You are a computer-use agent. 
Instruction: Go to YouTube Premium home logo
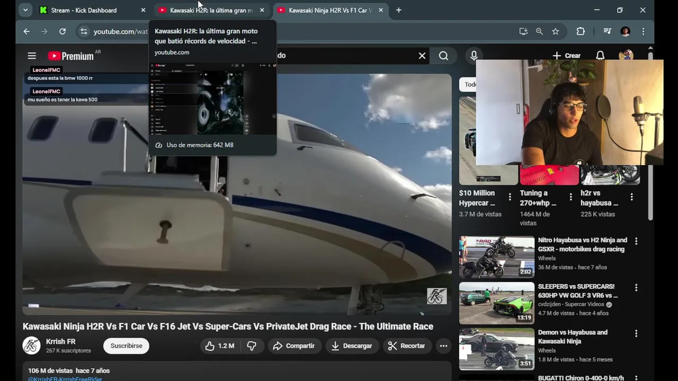pos(70,56)
